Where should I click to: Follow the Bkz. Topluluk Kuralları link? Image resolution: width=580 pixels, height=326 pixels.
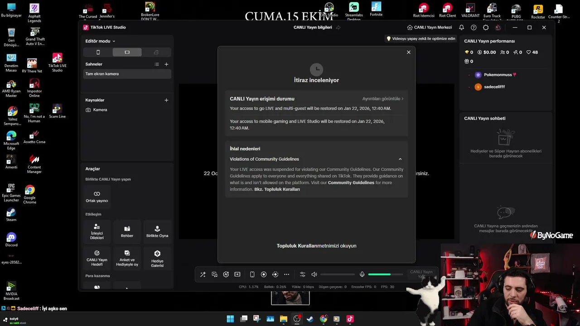click(x=277, y=189)
